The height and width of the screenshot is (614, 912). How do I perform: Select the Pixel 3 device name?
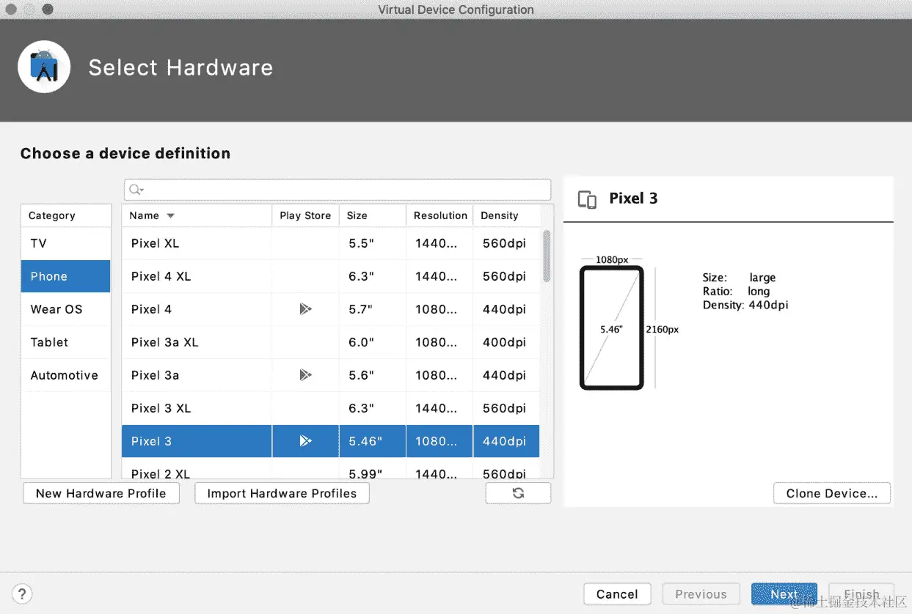151,441
